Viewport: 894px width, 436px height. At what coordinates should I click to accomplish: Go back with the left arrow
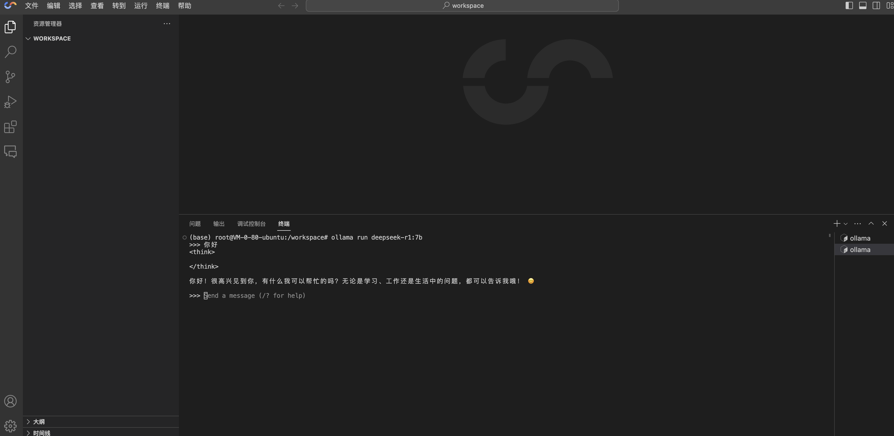[x=281, y=5]
